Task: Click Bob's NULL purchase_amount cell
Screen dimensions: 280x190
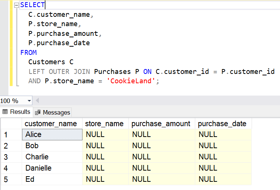Action: click(161, 146)
